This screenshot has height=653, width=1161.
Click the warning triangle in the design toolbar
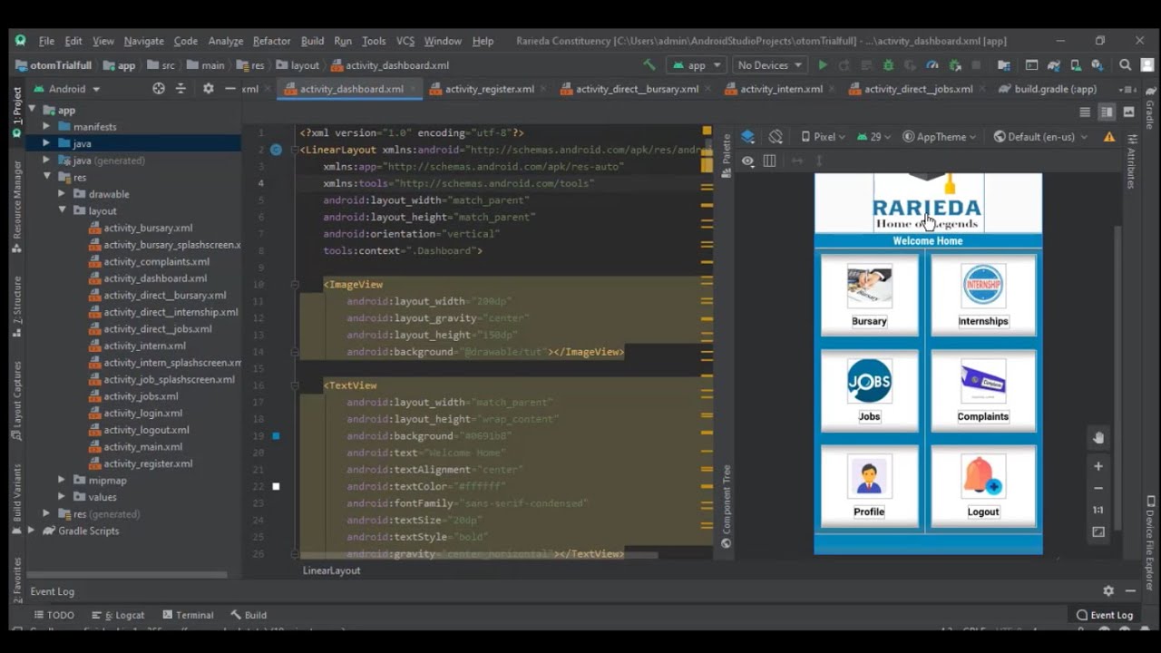[x=1109, y=137]
